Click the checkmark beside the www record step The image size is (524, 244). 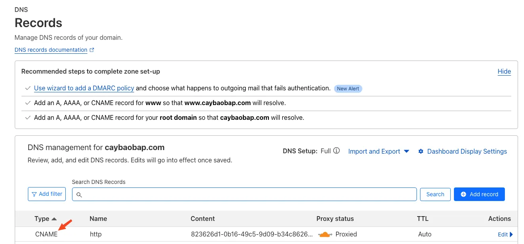[x=27, y=103]
